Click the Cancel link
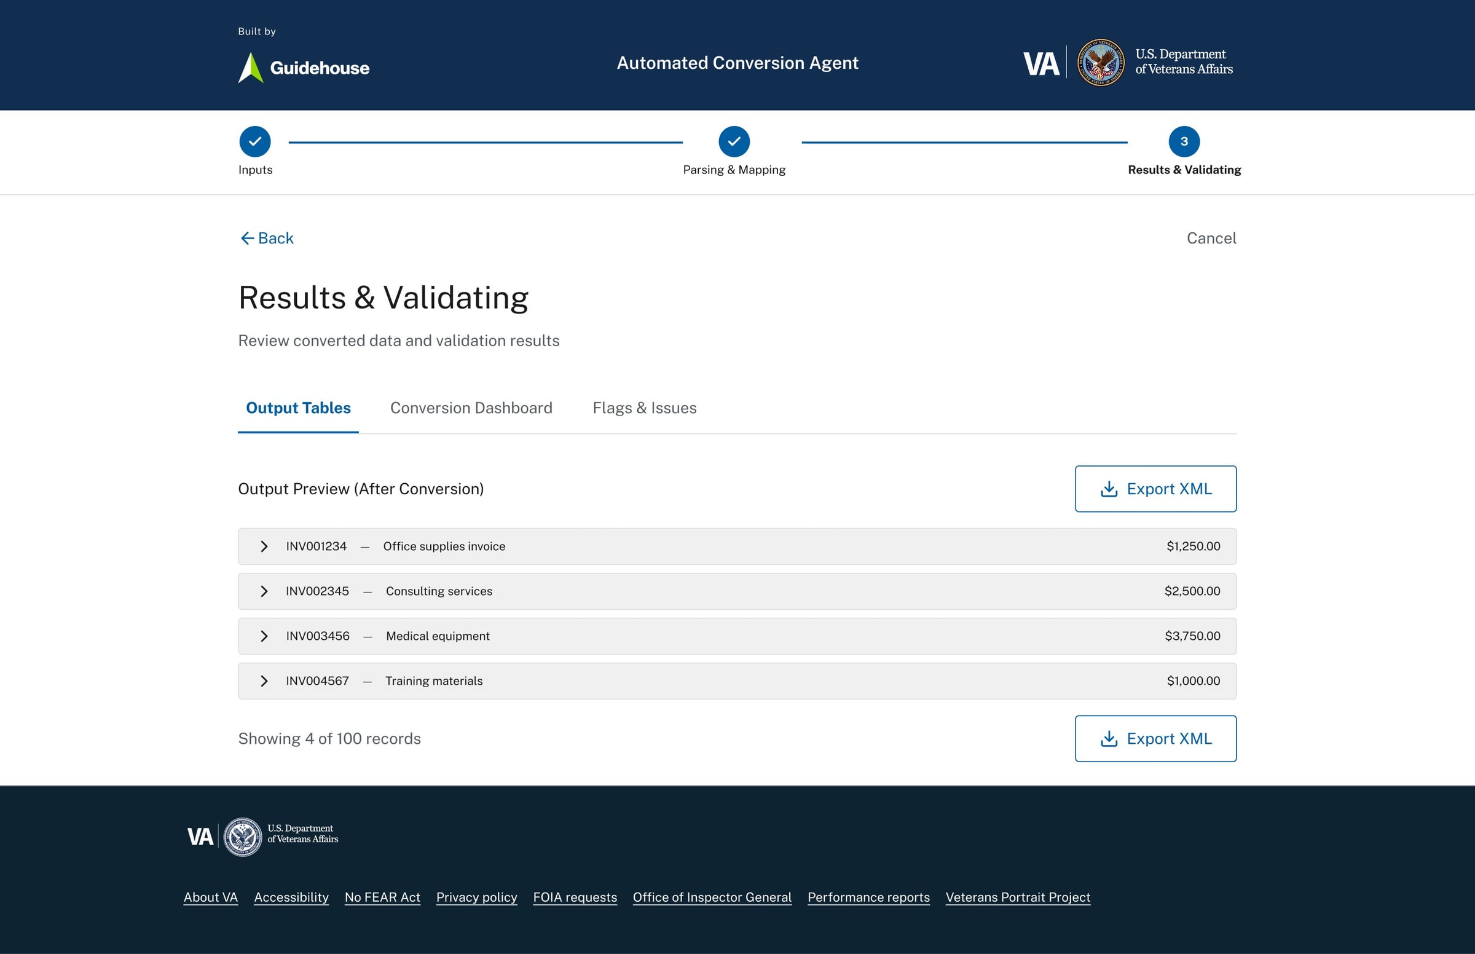 (x=1211, y=238)
